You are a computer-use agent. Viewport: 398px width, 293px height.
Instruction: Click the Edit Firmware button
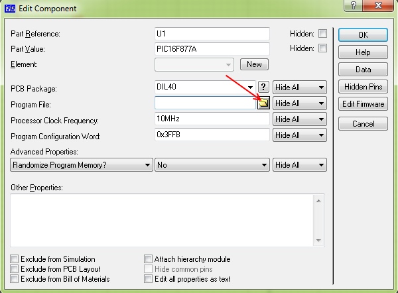pyautogui.click(x=363, y=104)
